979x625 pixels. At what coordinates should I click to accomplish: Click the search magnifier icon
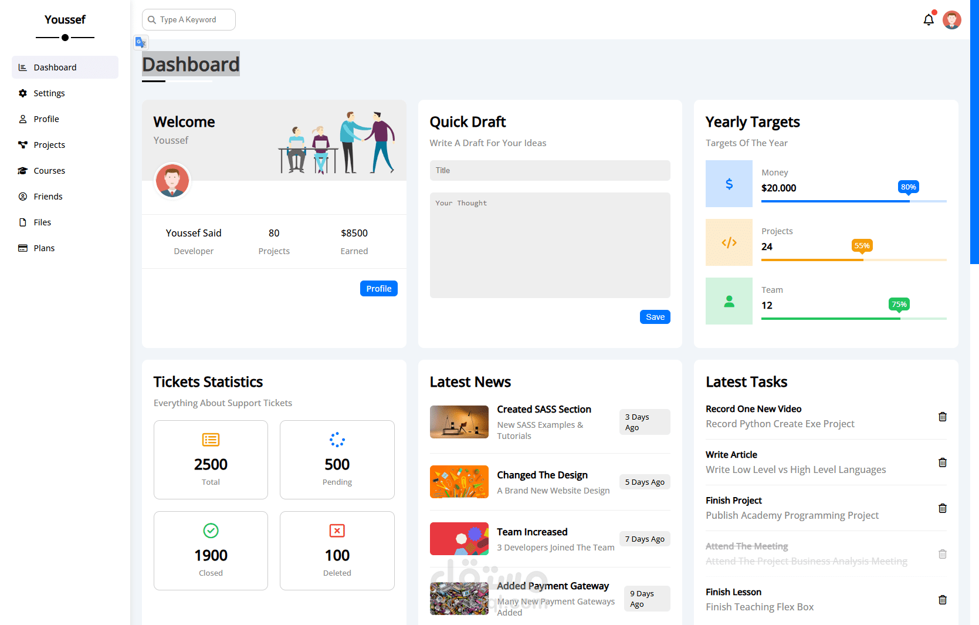tap(152, 20)
